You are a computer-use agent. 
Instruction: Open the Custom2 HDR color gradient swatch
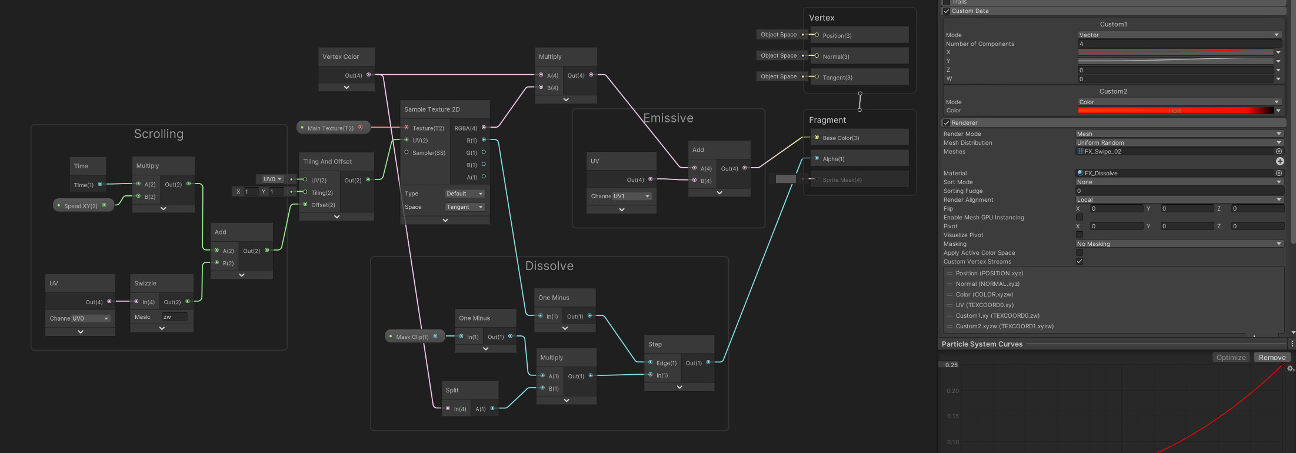(x=1175, y=111)
